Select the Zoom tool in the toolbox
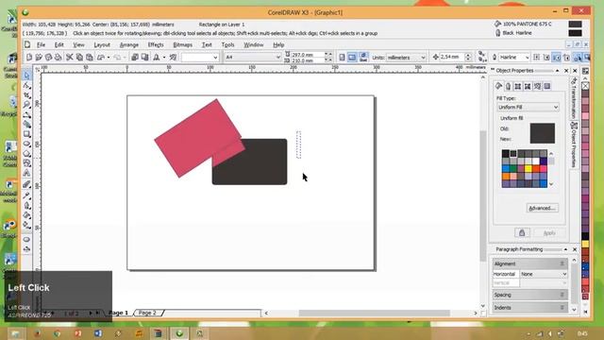This screenshot has width=604, height=340. pos(26,105)
